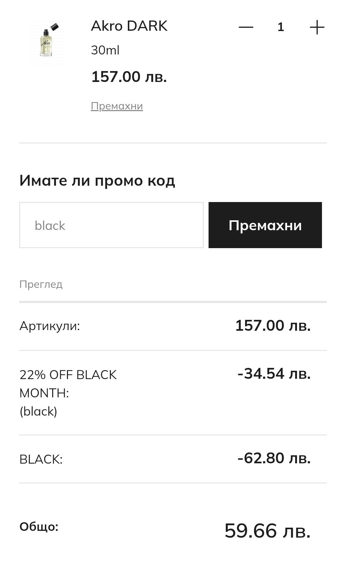This screenshot has width=346, height=568.
Task: Click the Артикули row label
Action: pos(50,326)
